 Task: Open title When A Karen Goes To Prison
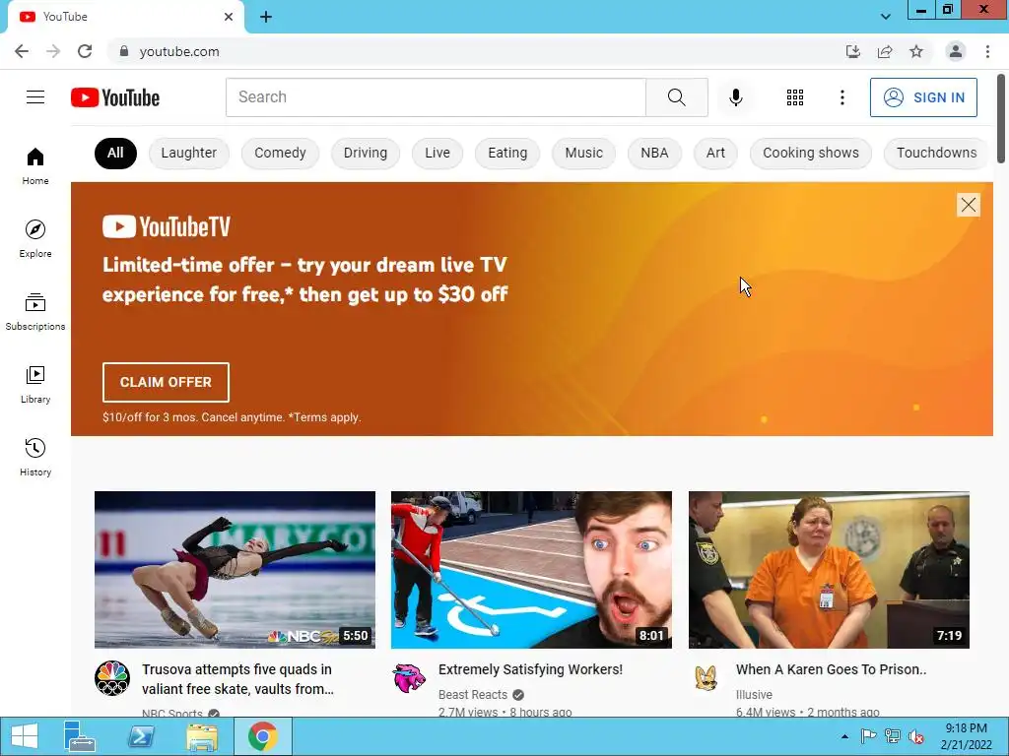(x=831, y=669)
